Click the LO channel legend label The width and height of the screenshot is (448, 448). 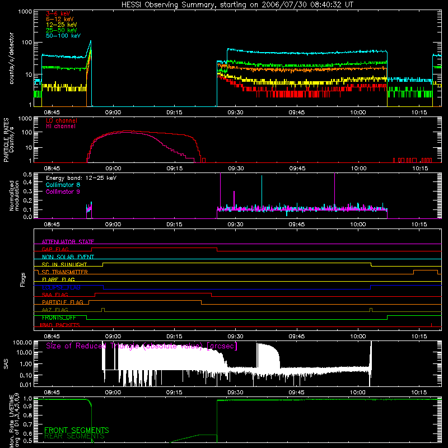(x=62, y=121)
